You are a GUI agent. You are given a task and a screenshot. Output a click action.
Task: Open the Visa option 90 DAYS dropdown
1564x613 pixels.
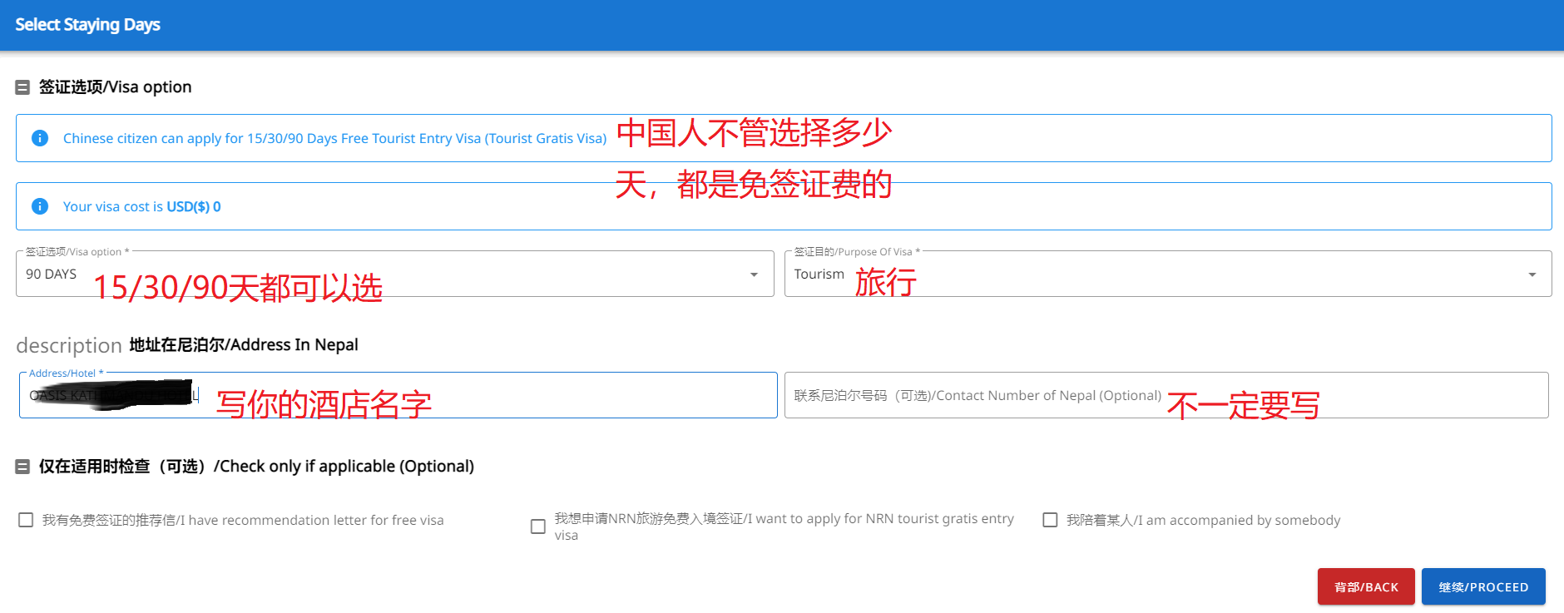pyautogui.click(x=394, y=274)
